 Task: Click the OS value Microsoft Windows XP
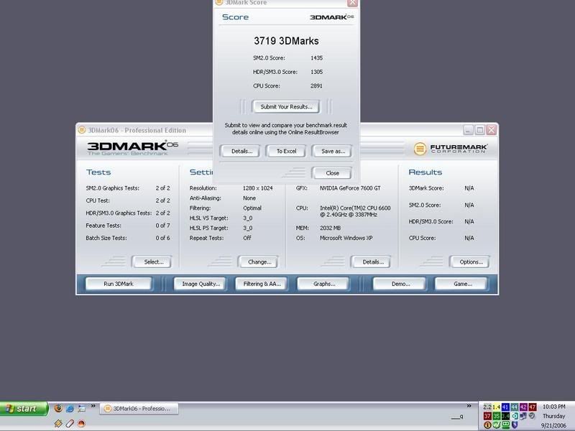coord(346,238)
